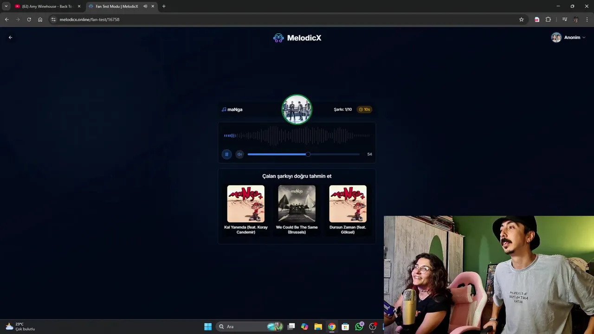Image resolution: width=594 pixels, height=334 pixels.
Task: Open a new browser tab
Action: 164,6
